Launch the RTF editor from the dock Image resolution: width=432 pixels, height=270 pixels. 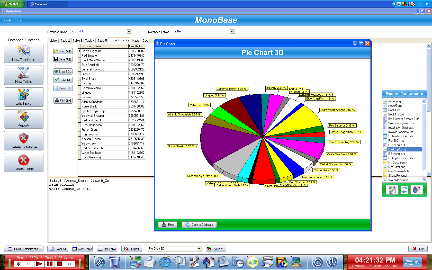click(194, 262)
